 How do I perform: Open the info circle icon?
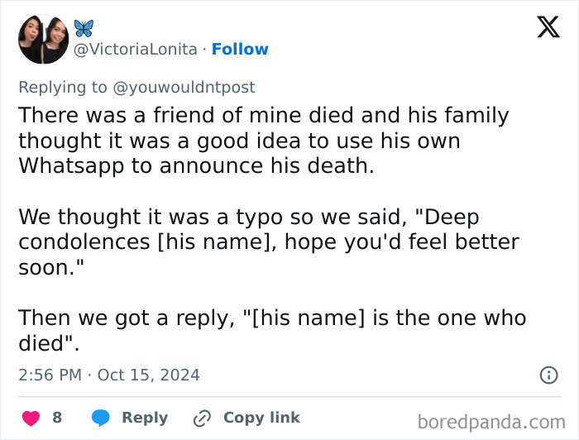(548, 375)
